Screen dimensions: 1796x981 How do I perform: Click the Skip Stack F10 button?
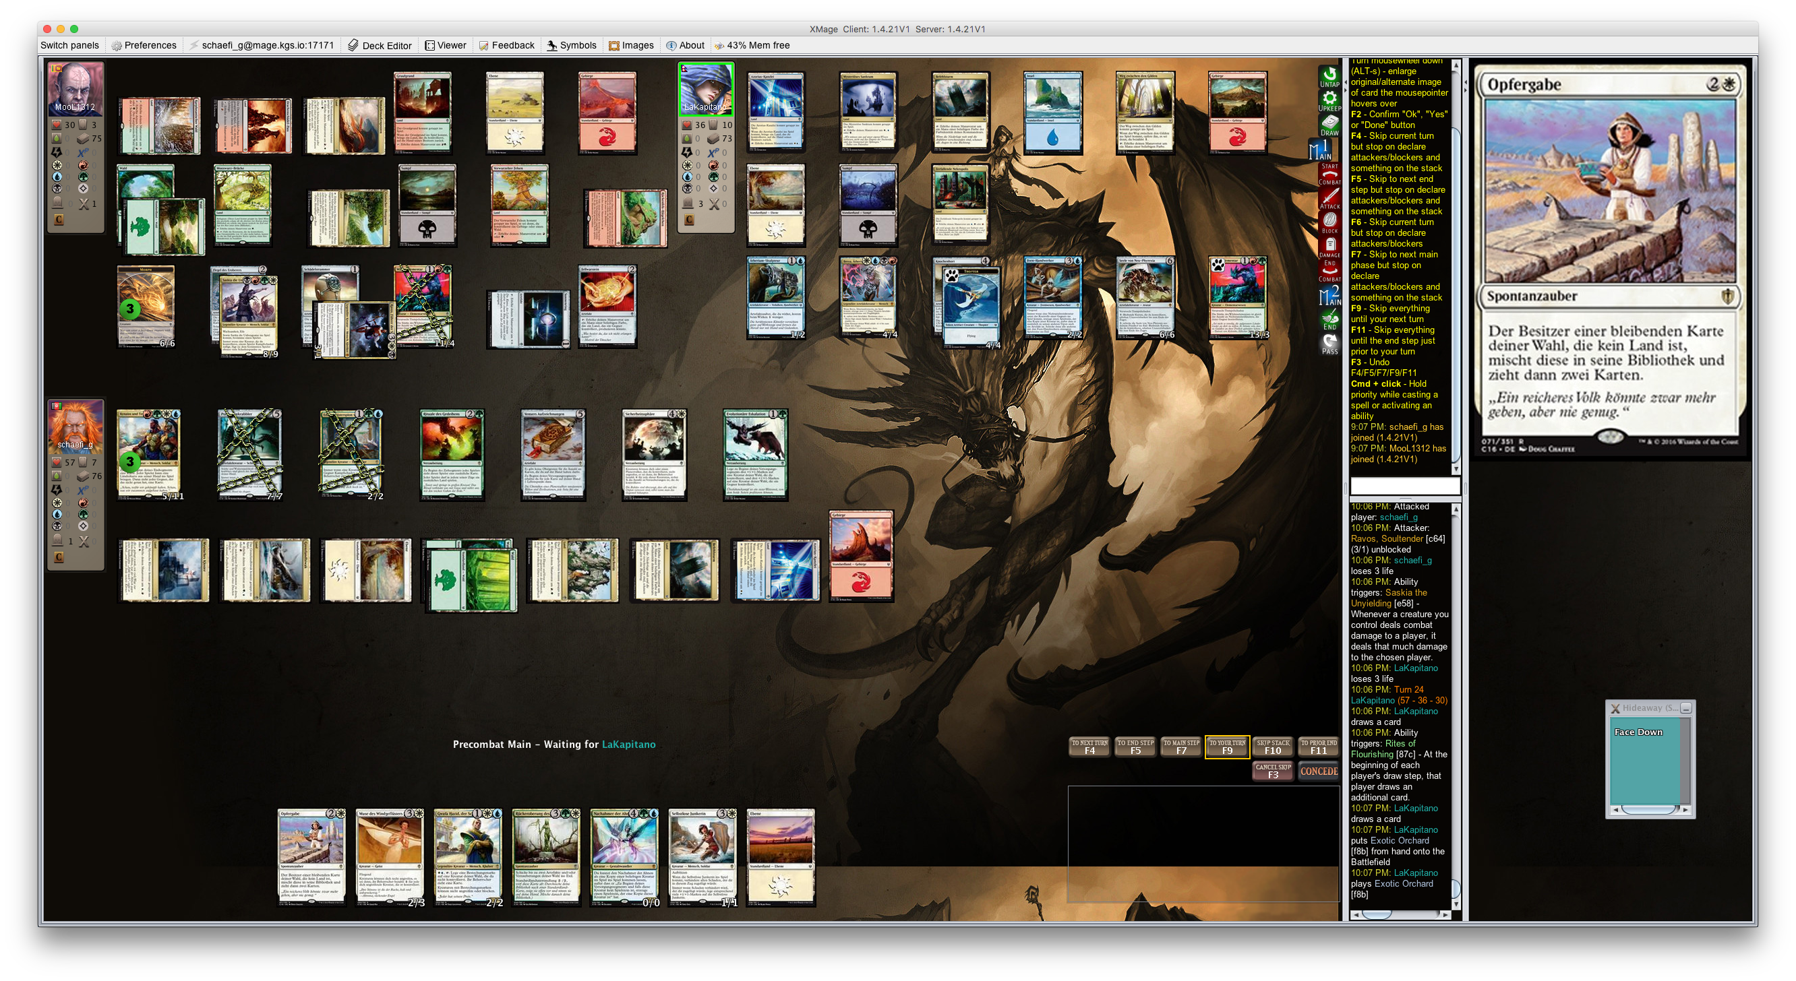(1273, 747)
